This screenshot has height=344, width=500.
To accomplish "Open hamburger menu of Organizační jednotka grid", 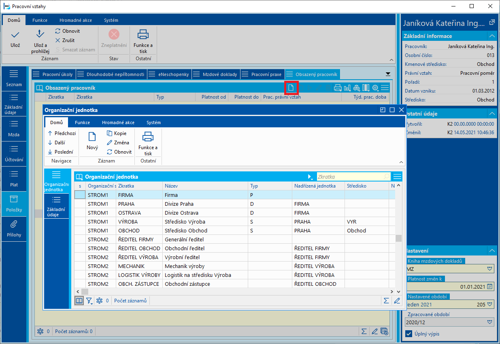I will pos(397,177).
